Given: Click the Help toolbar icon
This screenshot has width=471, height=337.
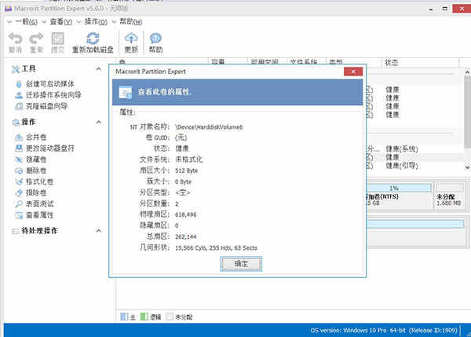Looking at the screenshot, I should pos(155,38).
